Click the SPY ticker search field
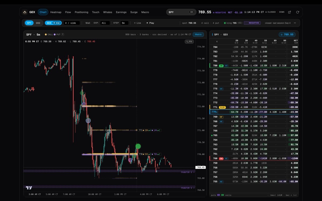322x201 pixels. tap(181, 12)
